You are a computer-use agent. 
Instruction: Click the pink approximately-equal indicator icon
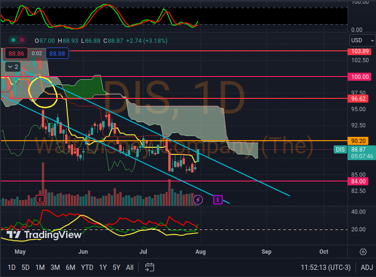tap(22, 40)
